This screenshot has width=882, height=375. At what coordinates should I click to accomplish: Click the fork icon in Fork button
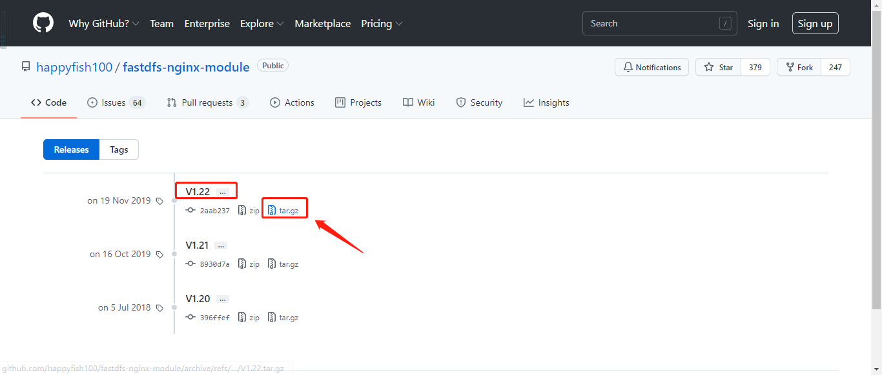[x=790, y=67]
